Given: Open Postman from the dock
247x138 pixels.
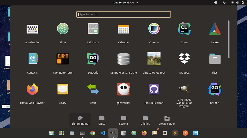Looking at the screenshot, I should 186,133.
